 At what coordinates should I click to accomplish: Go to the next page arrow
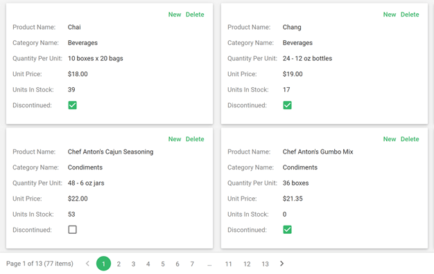[x=281, y=264]
